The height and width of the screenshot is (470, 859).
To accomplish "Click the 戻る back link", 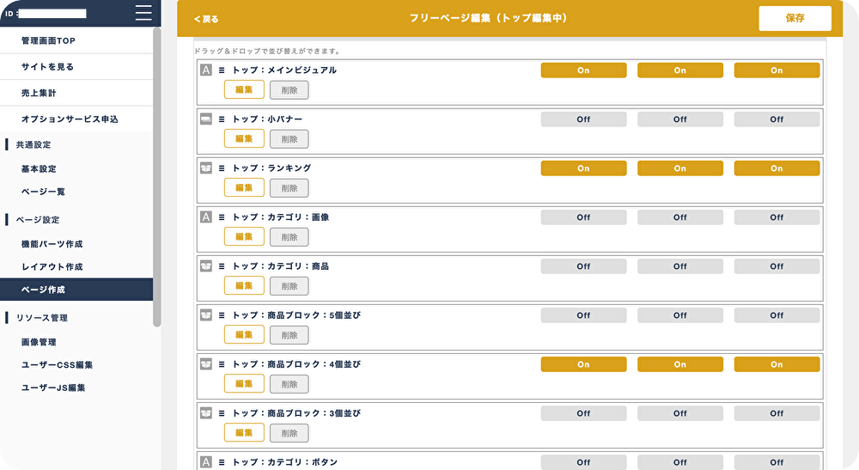I will click(x=206, y=19).
